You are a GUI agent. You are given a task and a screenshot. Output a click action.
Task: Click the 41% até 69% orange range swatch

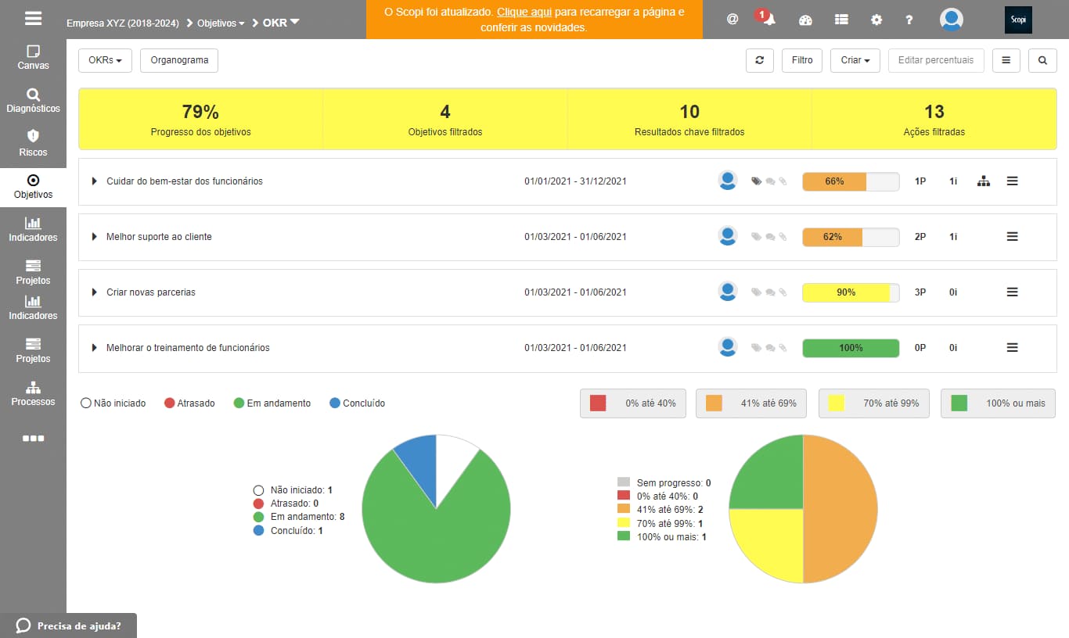point(714,403)
